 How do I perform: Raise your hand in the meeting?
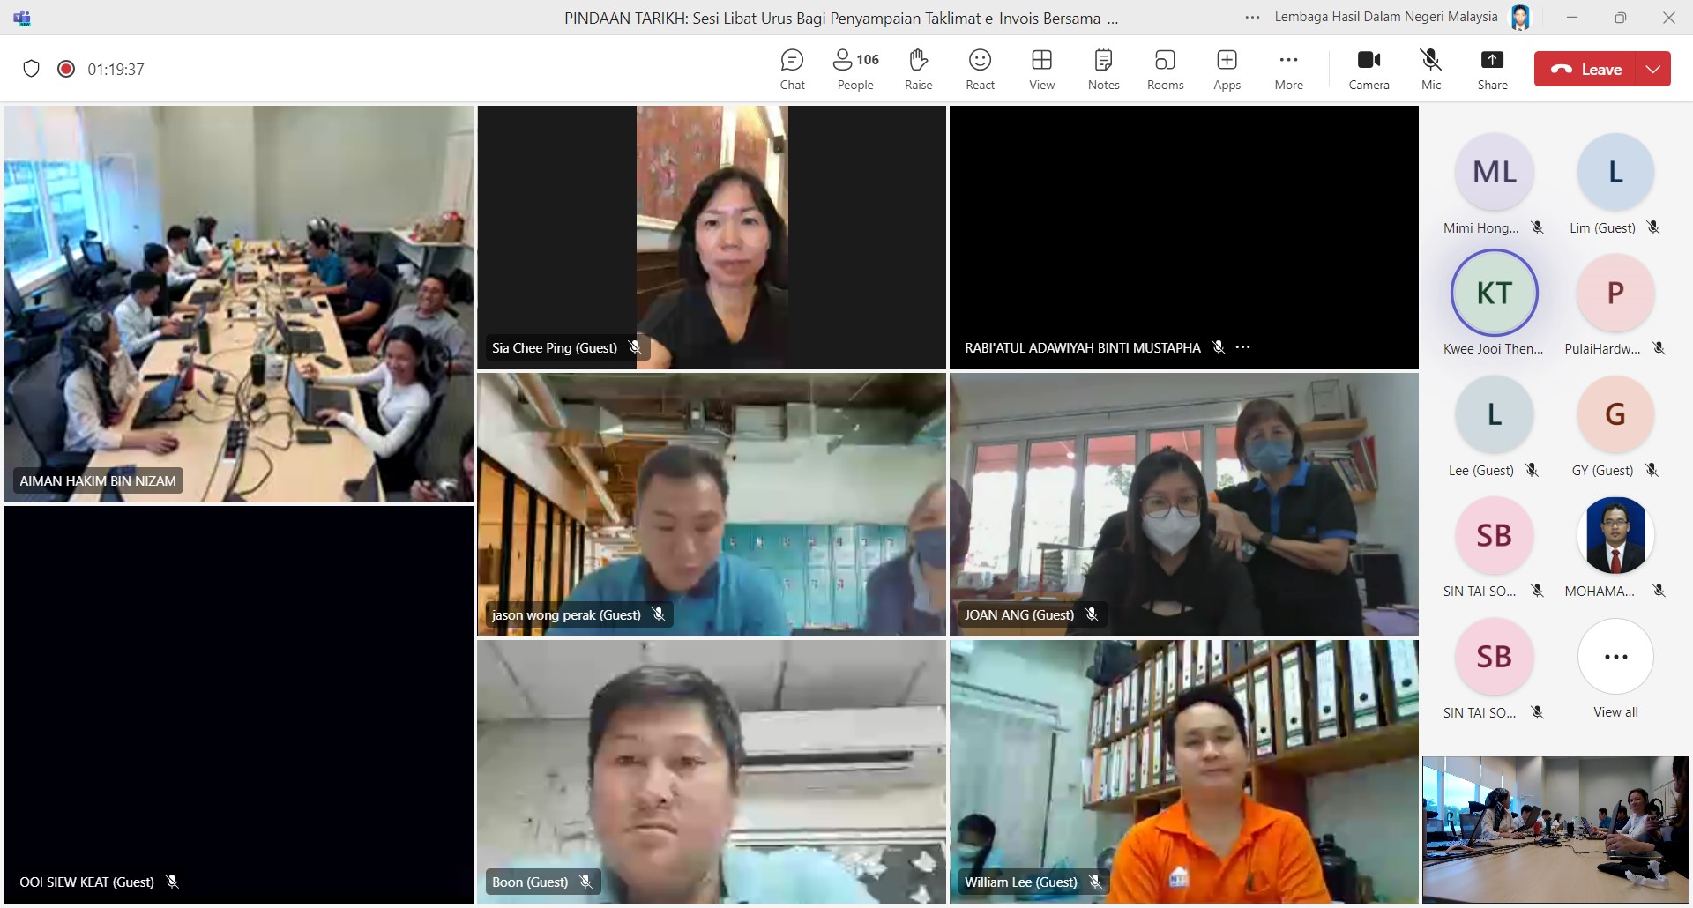coord(918,69)
